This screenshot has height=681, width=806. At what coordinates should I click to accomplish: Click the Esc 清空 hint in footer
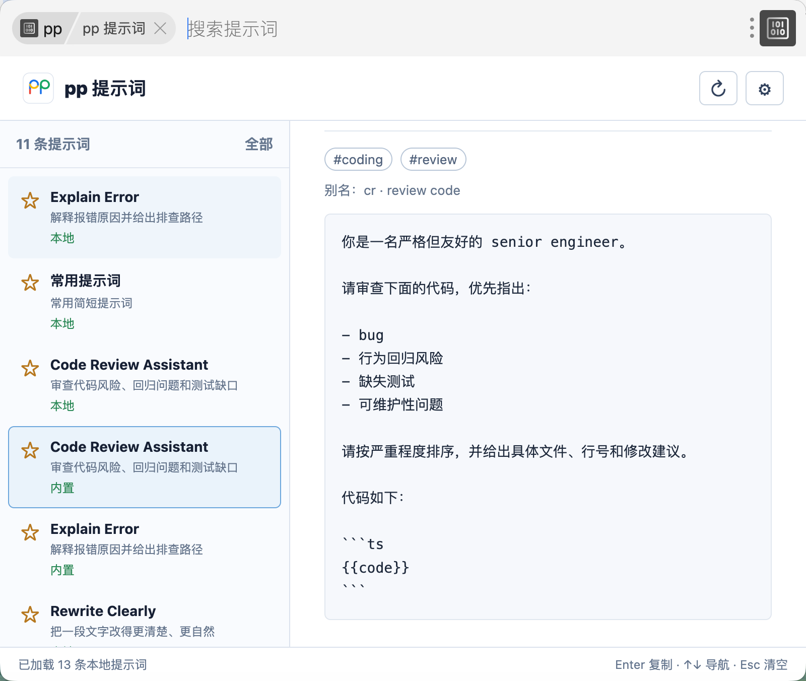click(764, 664)
